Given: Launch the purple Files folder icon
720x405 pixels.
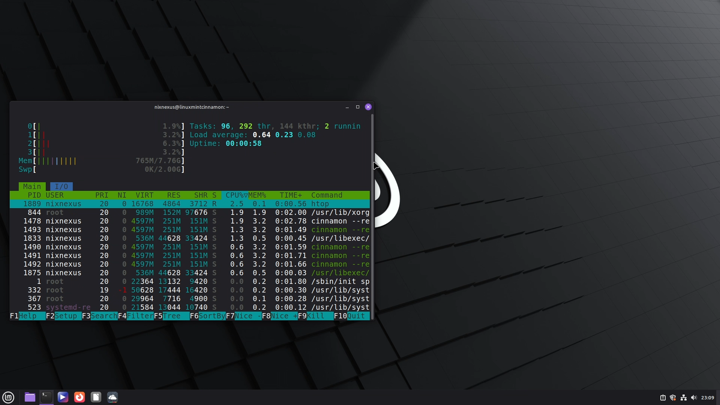Looking at the screenshot, I should coord(30,397).
